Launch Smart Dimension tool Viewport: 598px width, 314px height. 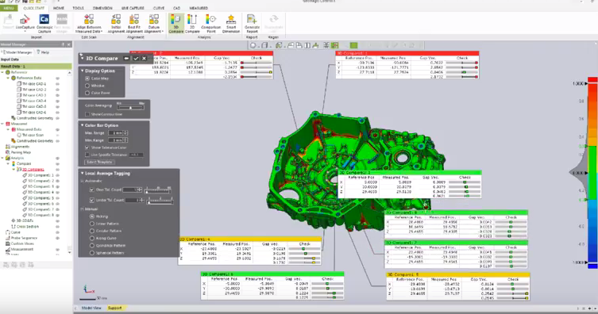[x=231, y=24]
